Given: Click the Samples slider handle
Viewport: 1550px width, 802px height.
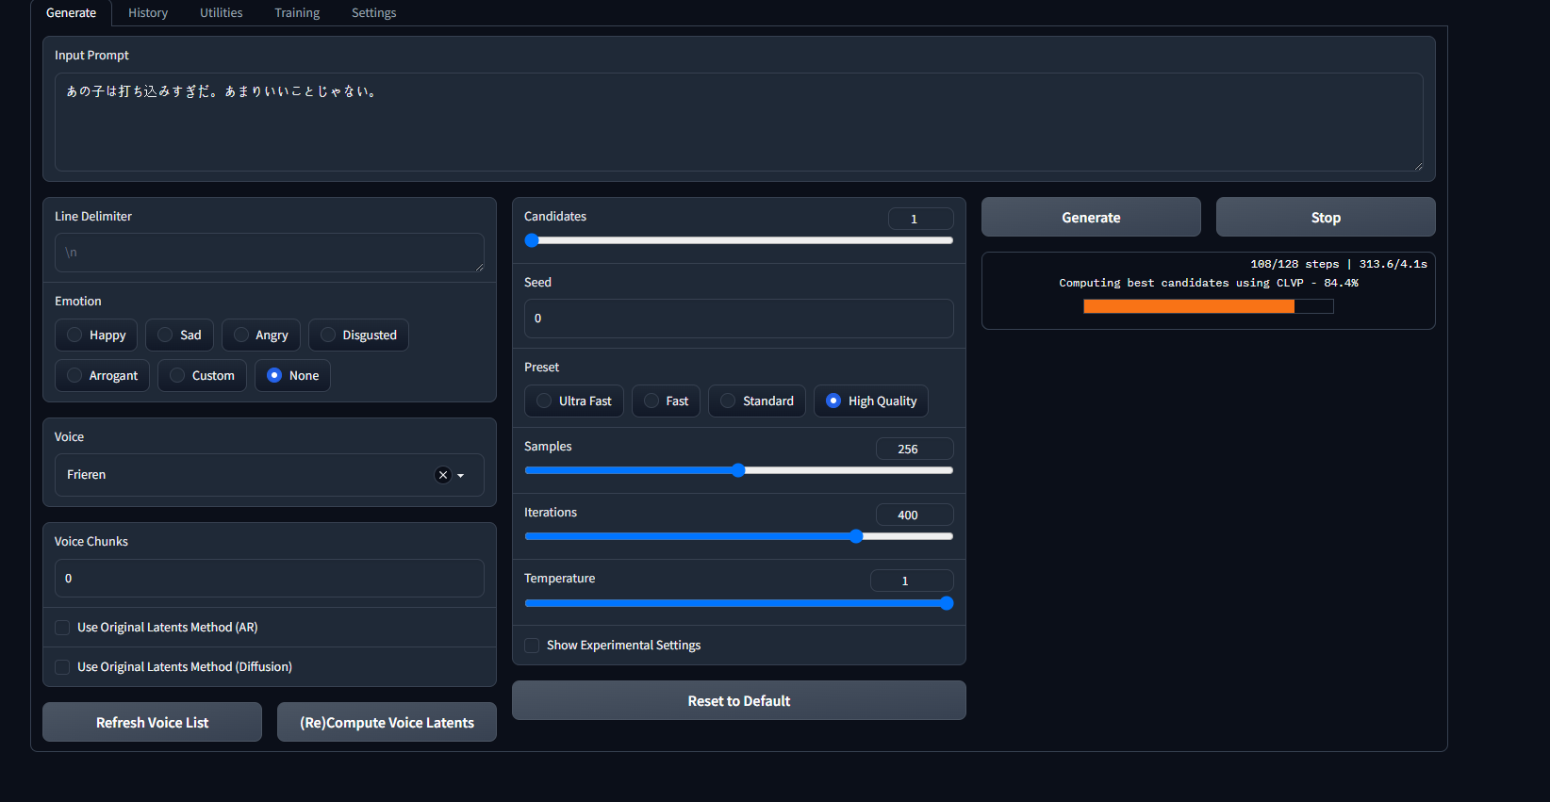Looking at the screenshot, I should coord(738,470).
